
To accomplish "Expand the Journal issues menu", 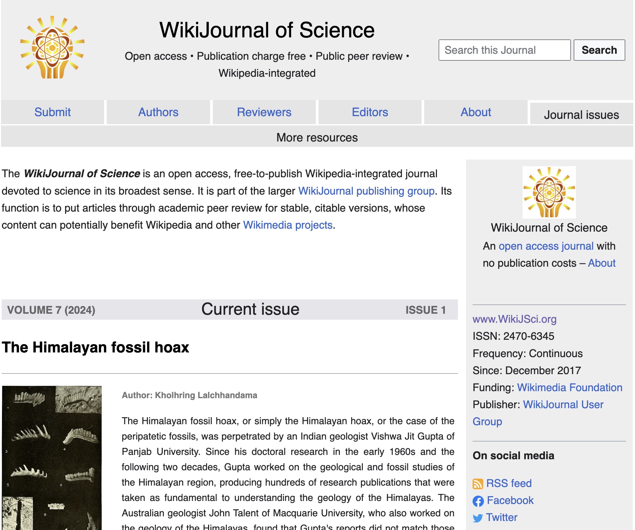I will pos(581,115).
